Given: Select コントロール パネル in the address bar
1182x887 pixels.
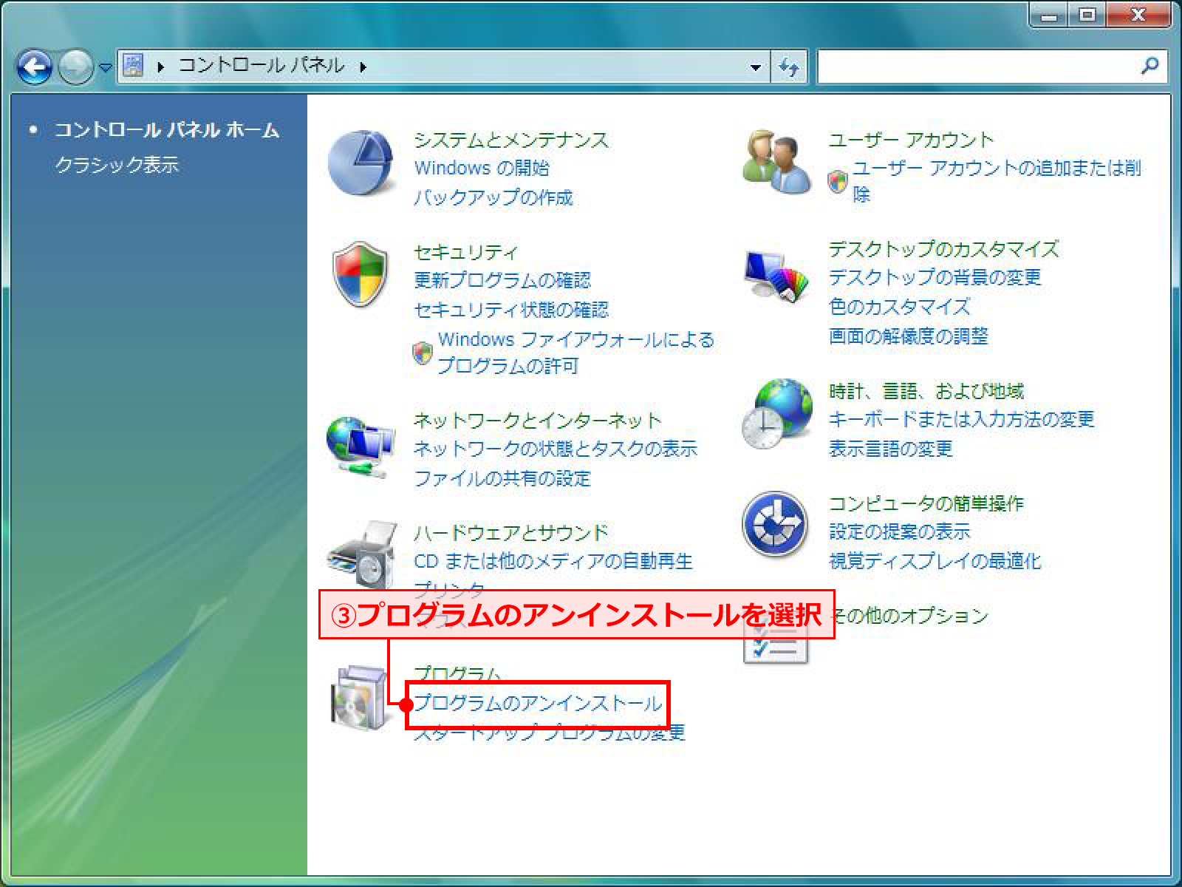Looking at the screenshot, I should [262, 66].
